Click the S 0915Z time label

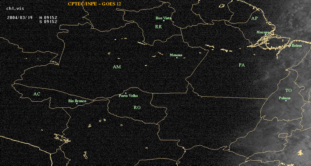[x=49, y=22]
